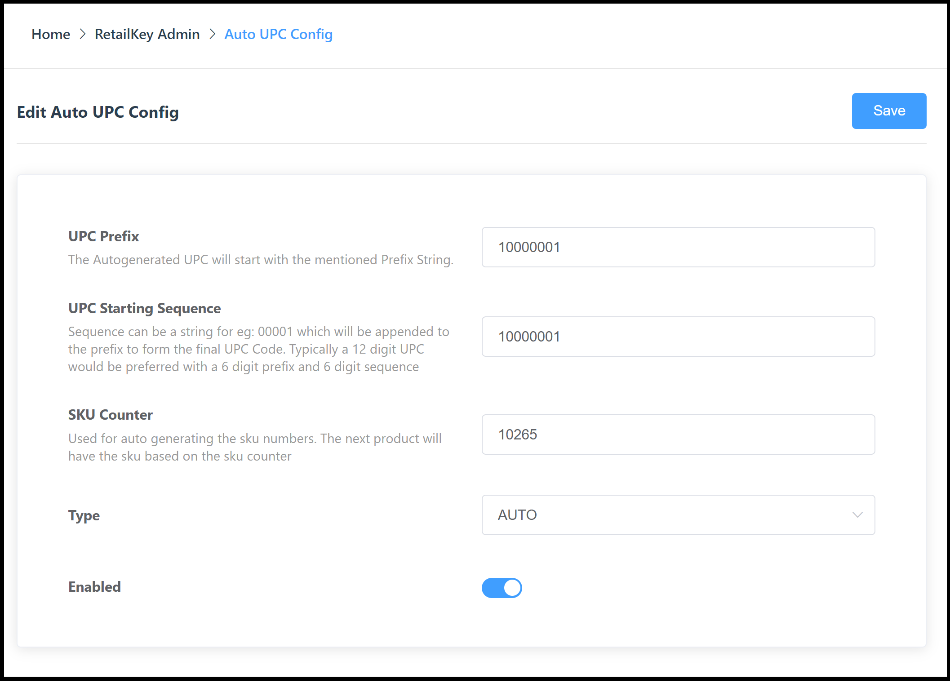The width and height of the screenshot is (950, 683).
Task: Enable the Auto UPC configuration switch
Action: 502,587
